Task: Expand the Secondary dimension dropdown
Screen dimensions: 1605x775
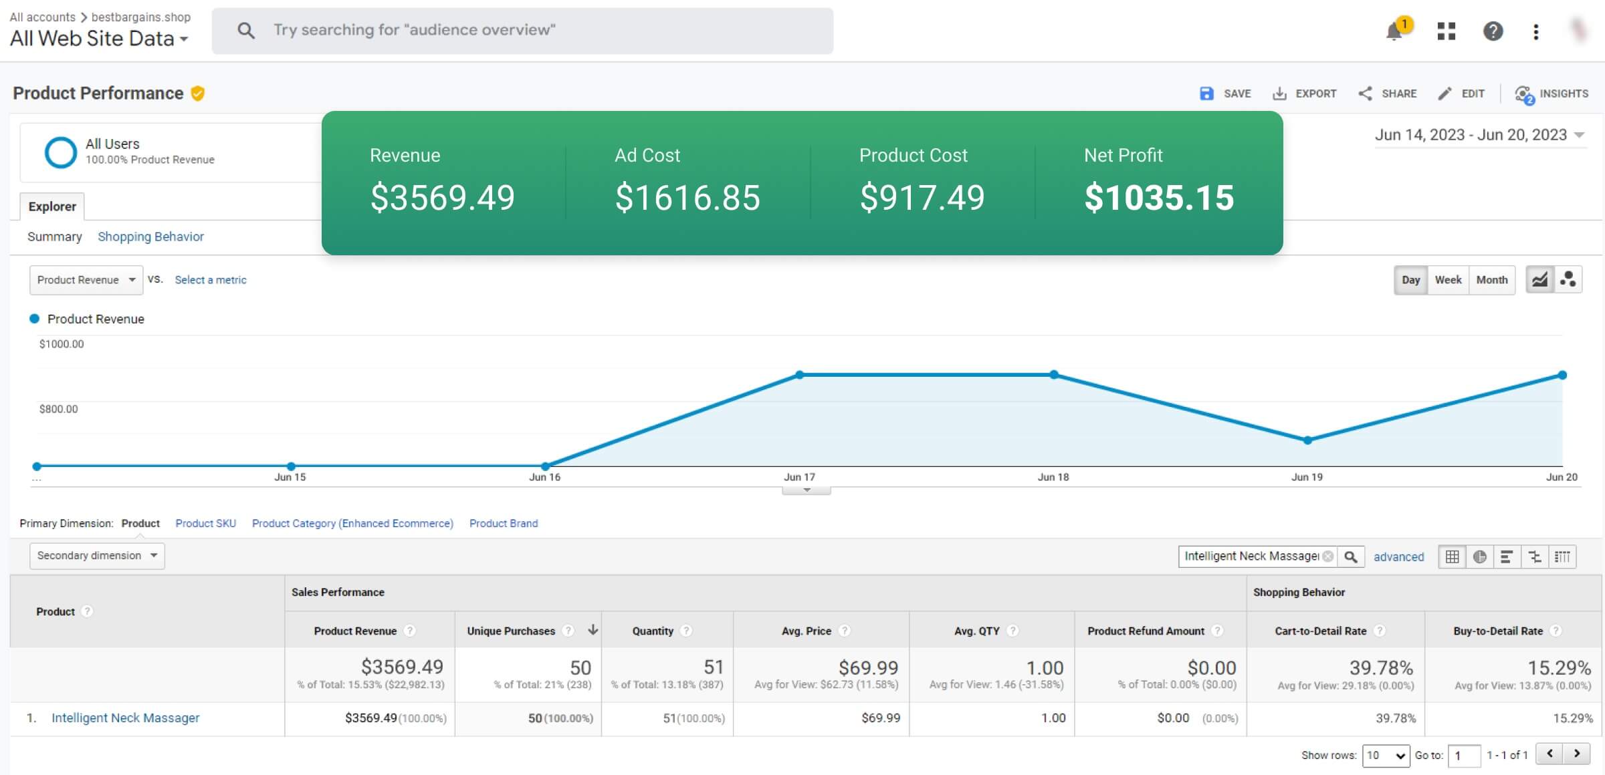Action: click(97, 556)
